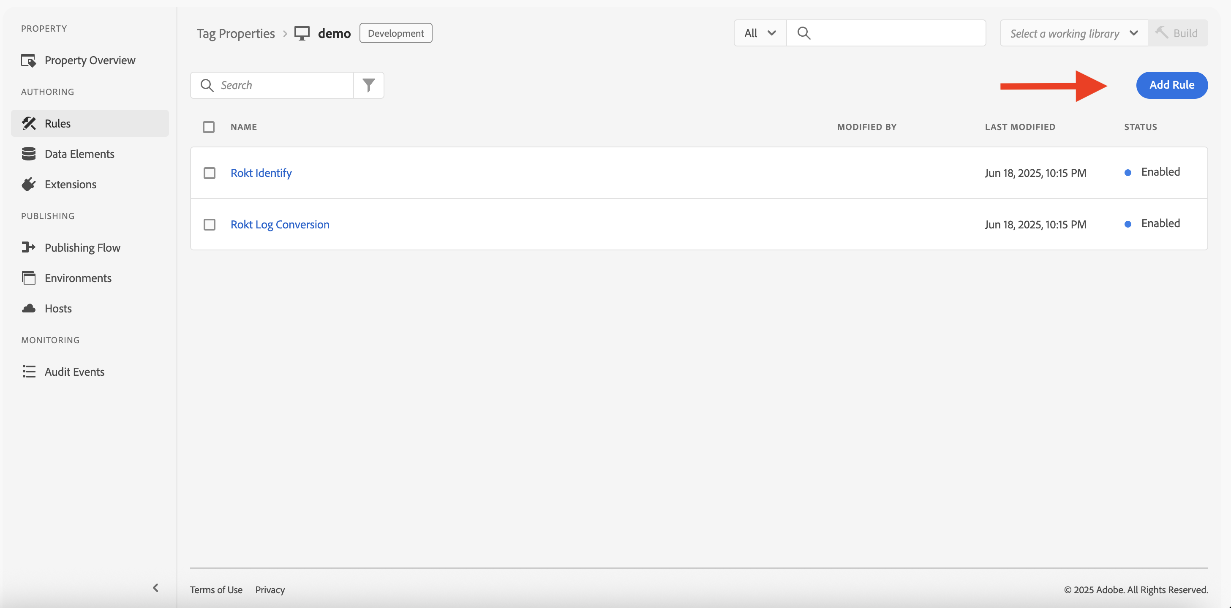View Audit Events
This screenshot has width=1231, height=608.
click(x=90, y=372)
